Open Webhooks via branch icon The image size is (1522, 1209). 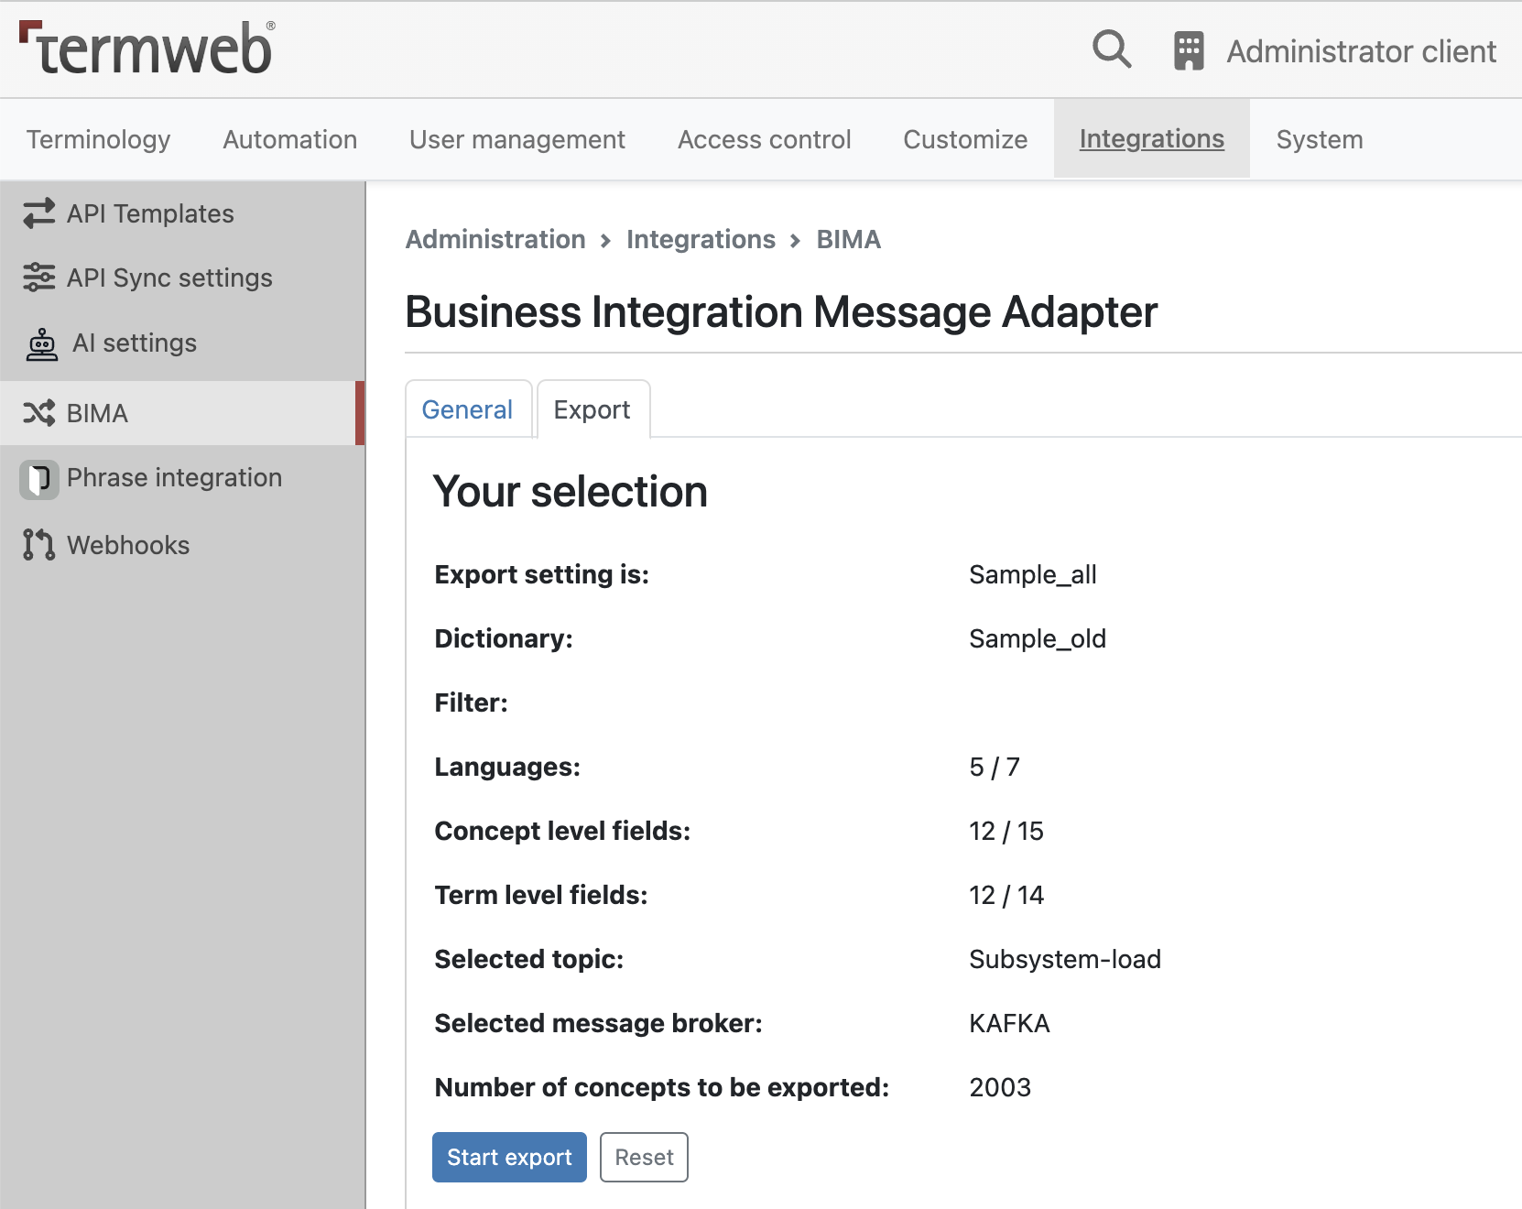coord(38,545)
